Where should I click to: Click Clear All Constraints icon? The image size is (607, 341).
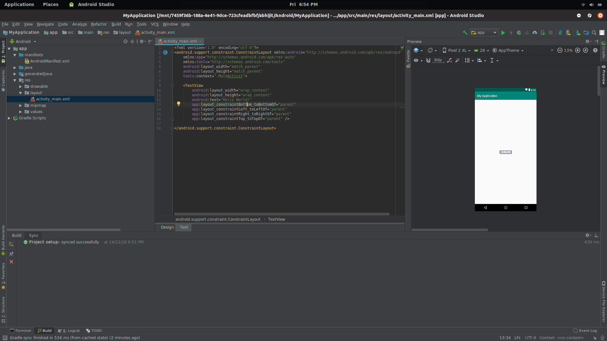coord(449,60)
